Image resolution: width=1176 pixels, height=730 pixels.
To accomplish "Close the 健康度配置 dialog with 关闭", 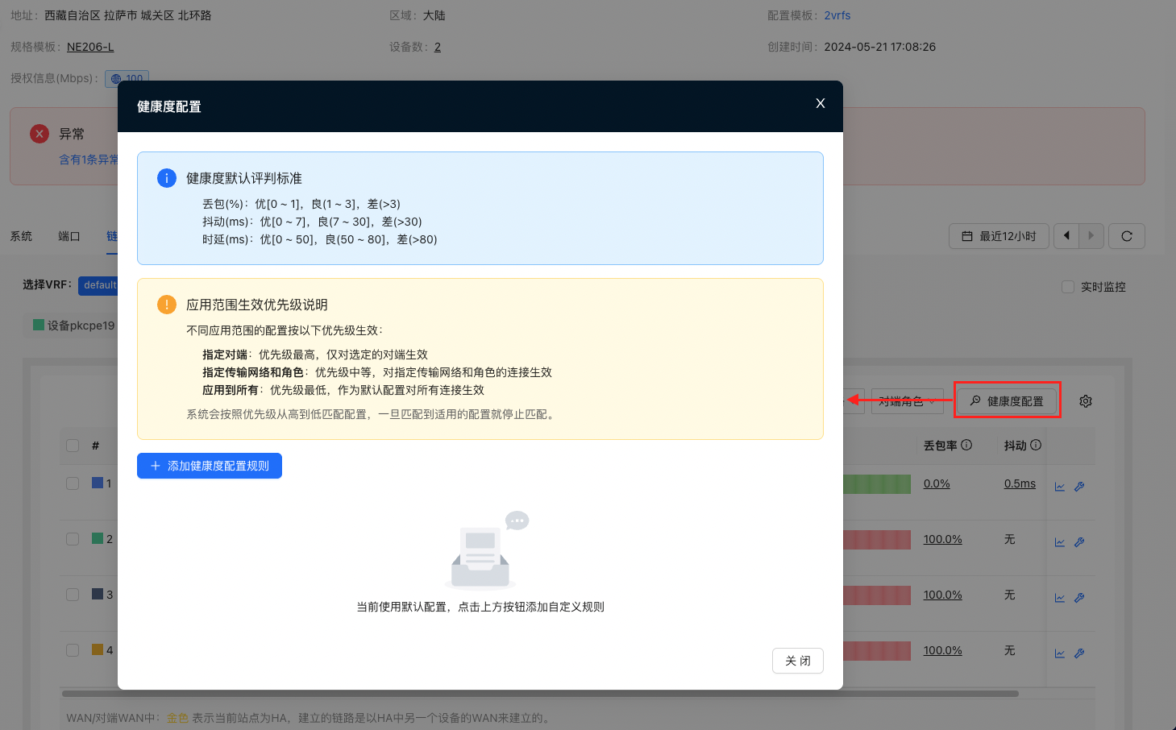I will [x=797, y=661].
